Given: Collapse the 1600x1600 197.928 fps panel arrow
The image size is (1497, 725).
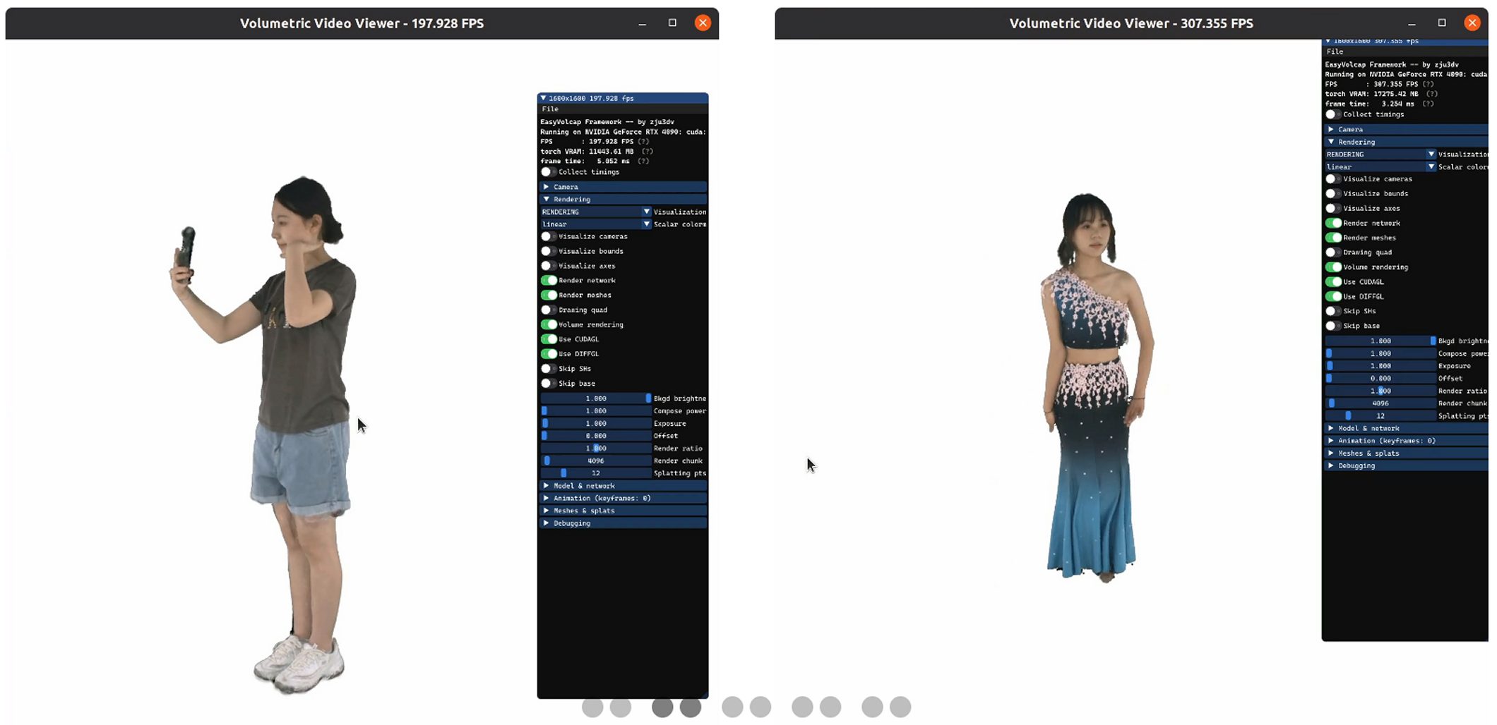Looking at the screenshot, I should 543,99.
